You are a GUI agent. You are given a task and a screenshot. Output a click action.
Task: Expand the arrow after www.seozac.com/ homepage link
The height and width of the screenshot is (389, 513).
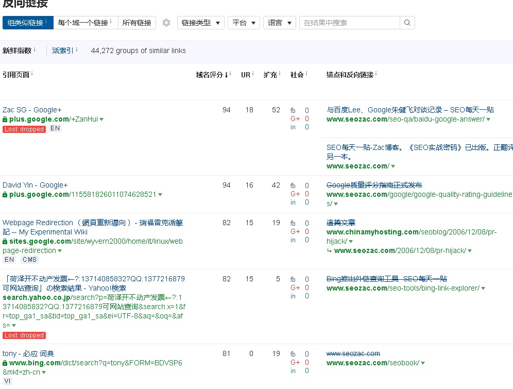coord(393,166)
